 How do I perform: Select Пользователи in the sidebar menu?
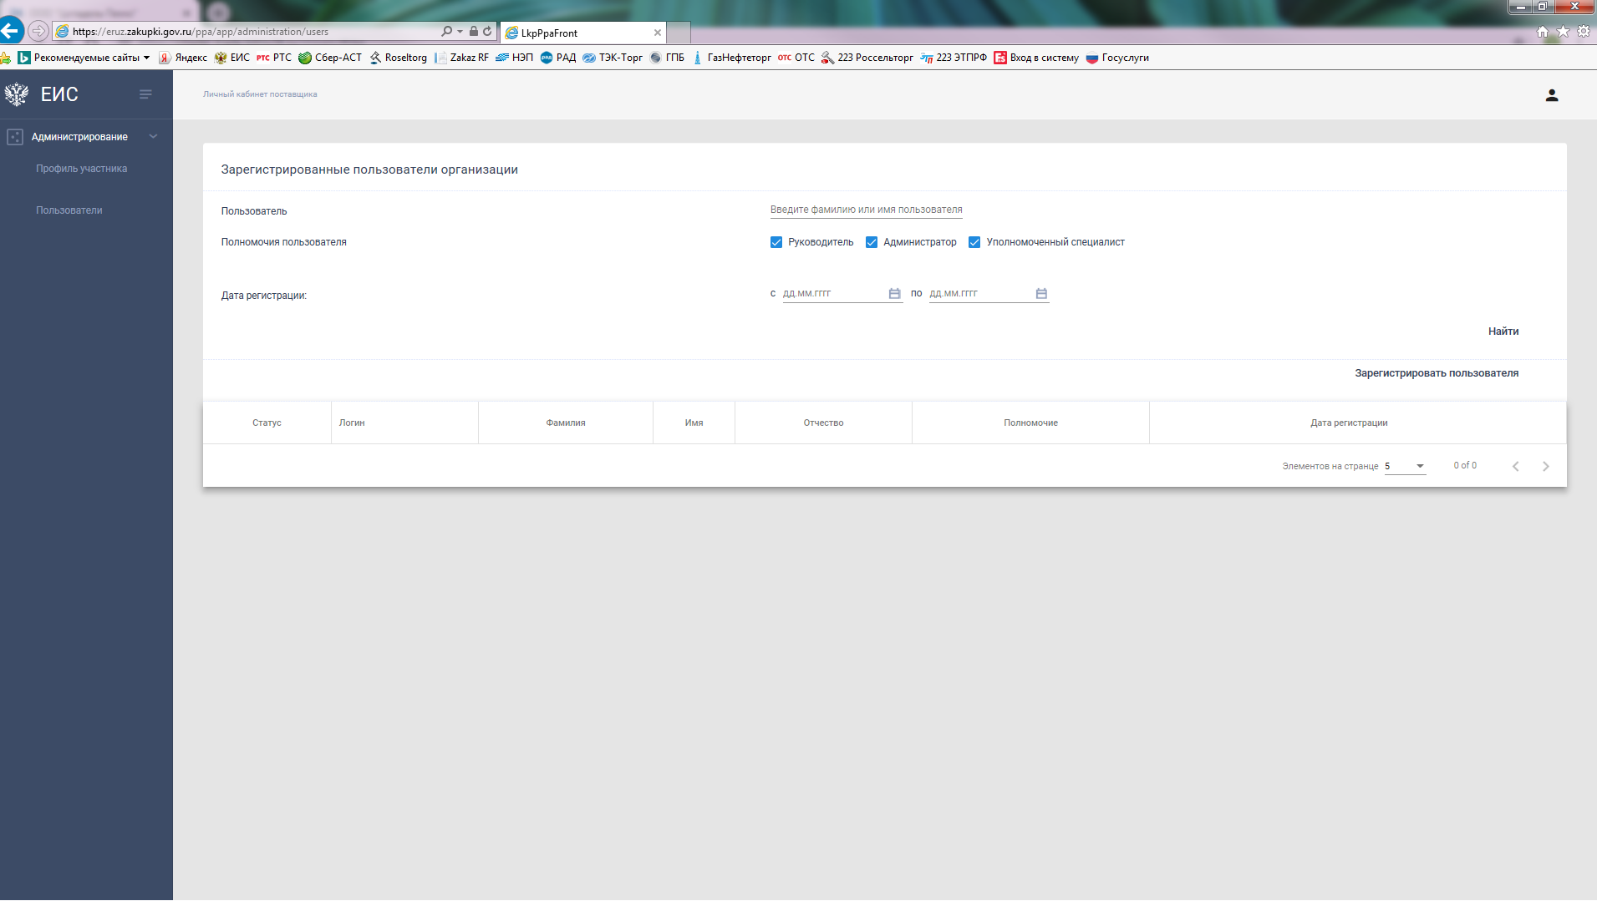click(69, 210)
